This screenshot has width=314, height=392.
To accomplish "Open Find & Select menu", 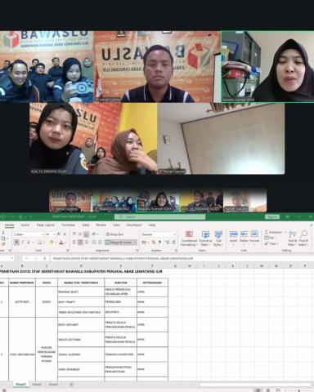I will [303, 238].
